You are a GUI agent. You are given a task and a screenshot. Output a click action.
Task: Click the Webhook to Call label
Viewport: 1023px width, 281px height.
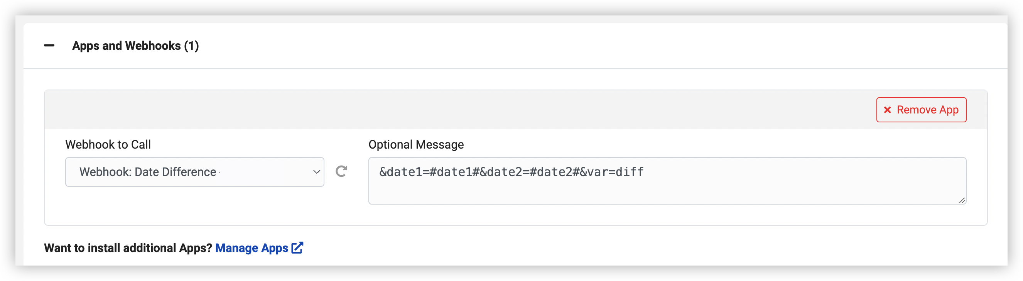pyautogui.click(x=108, y=145)
